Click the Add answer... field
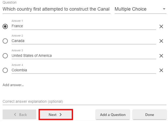This screenshot has width=168, height=122. click(x=13, y=85)
